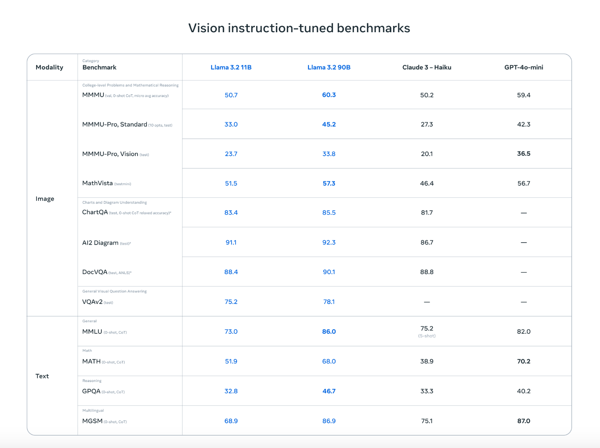
Task: Click the 'AI2 Diagram' benchmark name
Action: click(100, 243)
